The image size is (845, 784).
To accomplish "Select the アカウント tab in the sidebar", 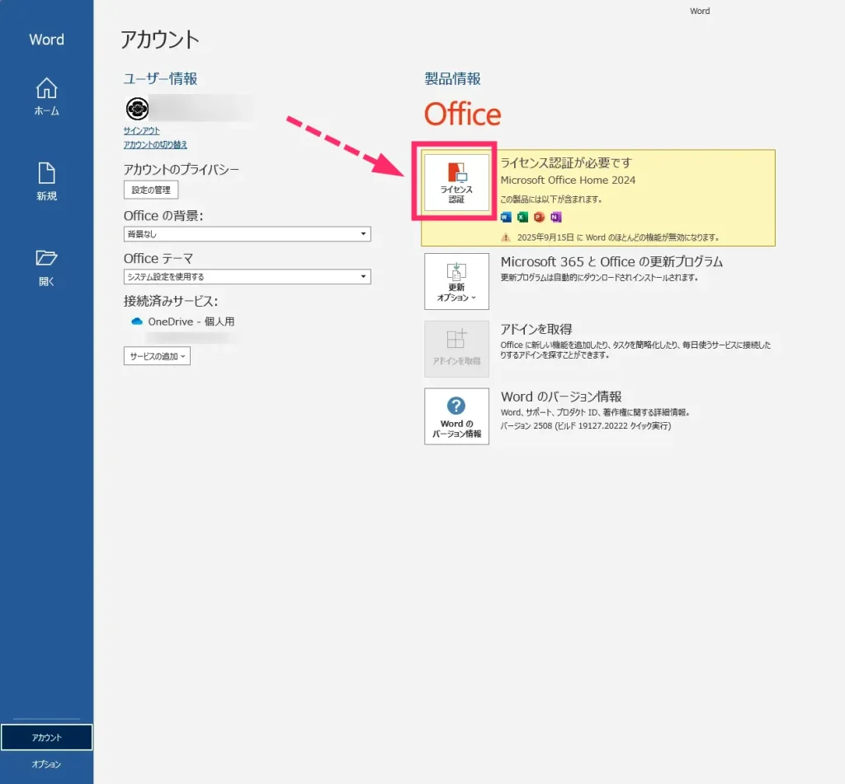I will click(46, 737).
